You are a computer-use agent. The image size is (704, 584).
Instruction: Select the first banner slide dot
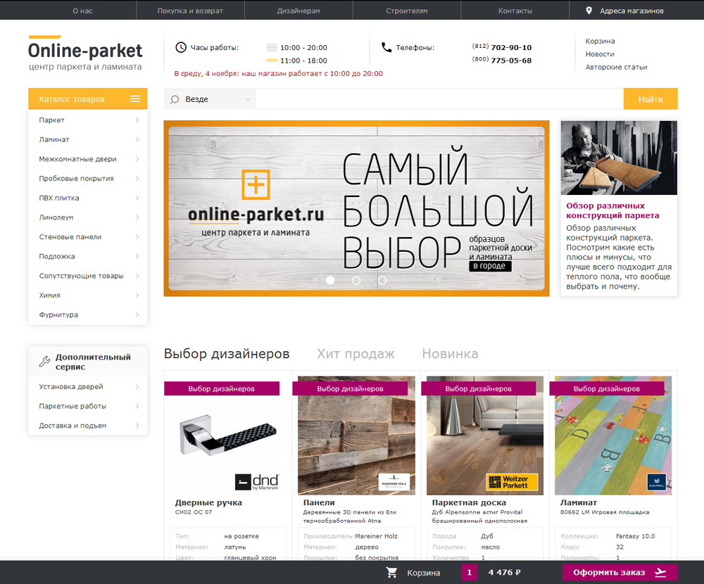(330, 280)
